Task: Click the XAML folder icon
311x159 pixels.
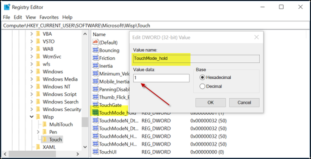Action: coord(38,147)
